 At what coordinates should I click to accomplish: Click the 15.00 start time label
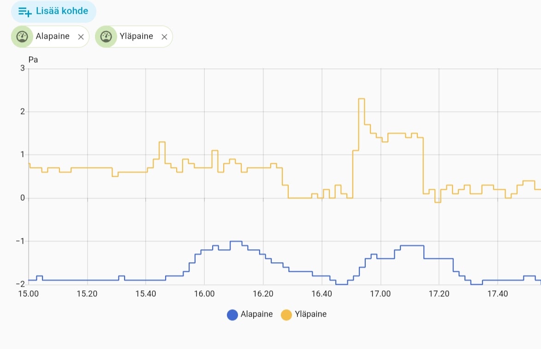(29, 294)
